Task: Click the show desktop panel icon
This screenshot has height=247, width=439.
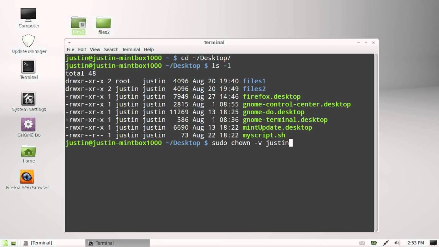Action: point(13,243)
